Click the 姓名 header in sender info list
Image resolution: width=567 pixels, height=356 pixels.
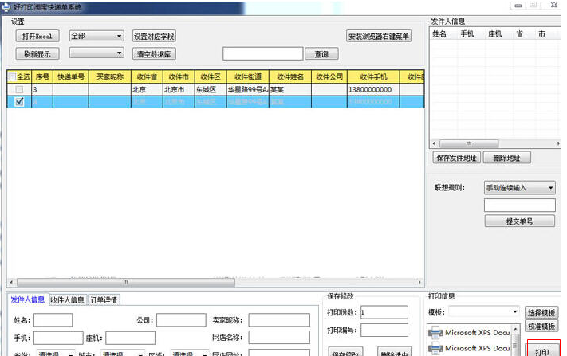(x=439, y=34)
